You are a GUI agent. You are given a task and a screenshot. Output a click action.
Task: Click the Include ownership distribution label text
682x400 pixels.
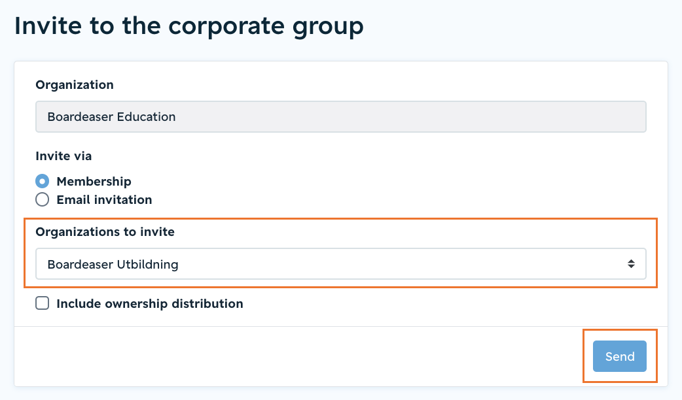click(150, 303)
